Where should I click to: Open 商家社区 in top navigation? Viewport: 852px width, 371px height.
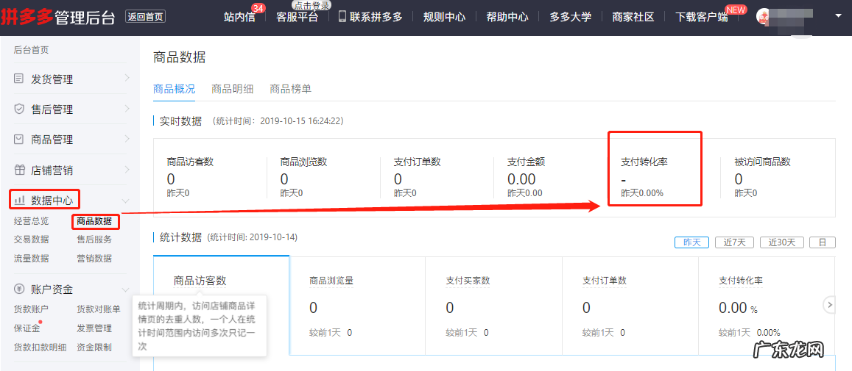coord(633,17)
